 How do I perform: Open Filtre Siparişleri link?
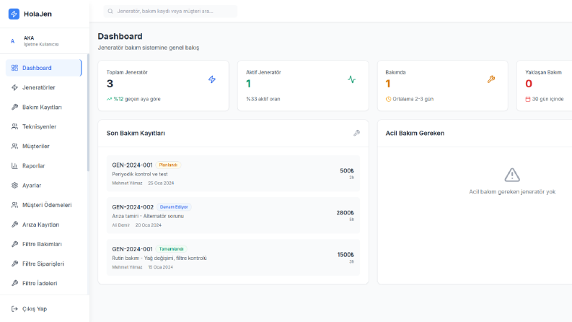[x=43, y=264]
